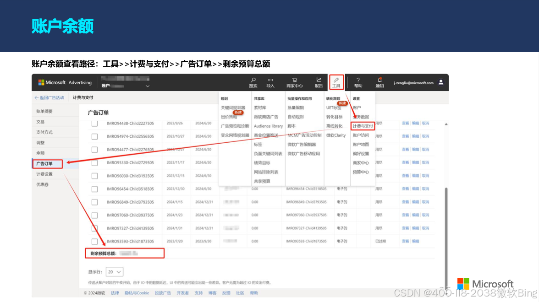Tick checkbox for IMRO94438-Child2227505

coord(94,123)
